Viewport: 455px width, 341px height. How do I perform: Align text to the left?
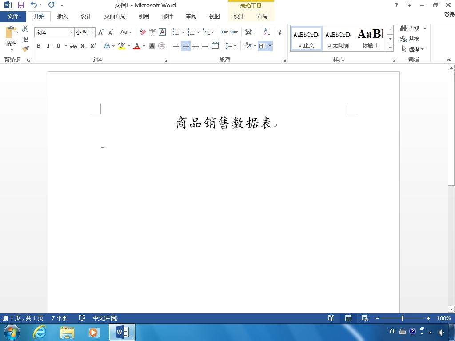[176, 46]
